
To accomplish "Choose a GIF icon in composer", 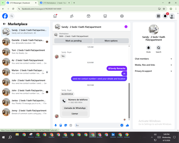I will pyautogui.click(x=71, y=125).
